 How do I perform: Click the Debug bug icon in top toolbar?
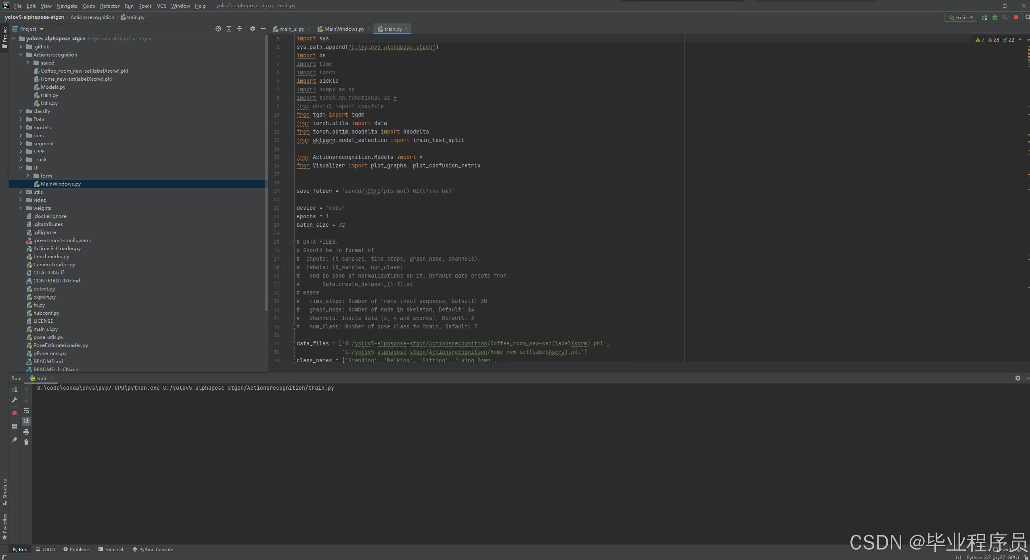(995, 18)
